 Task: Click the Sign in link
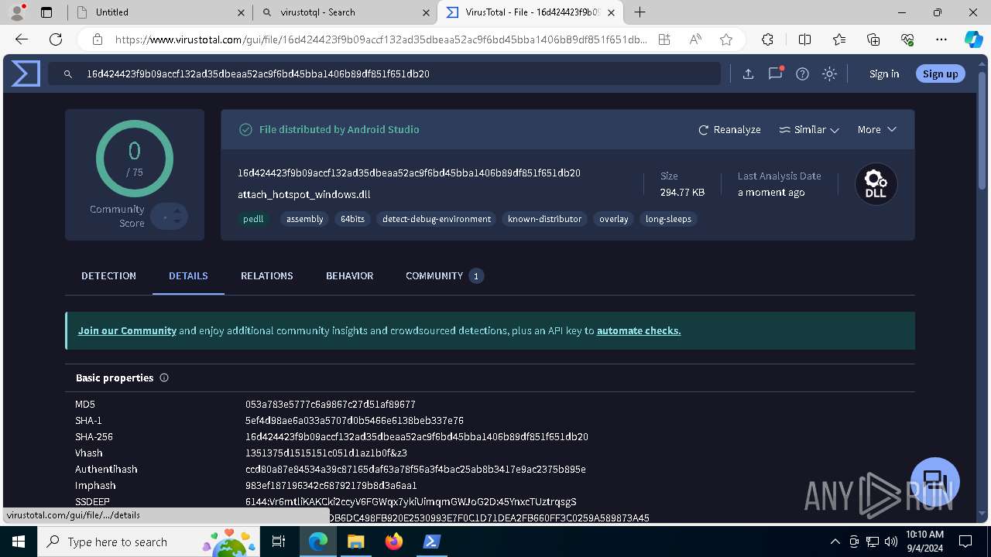pos(884,73)
